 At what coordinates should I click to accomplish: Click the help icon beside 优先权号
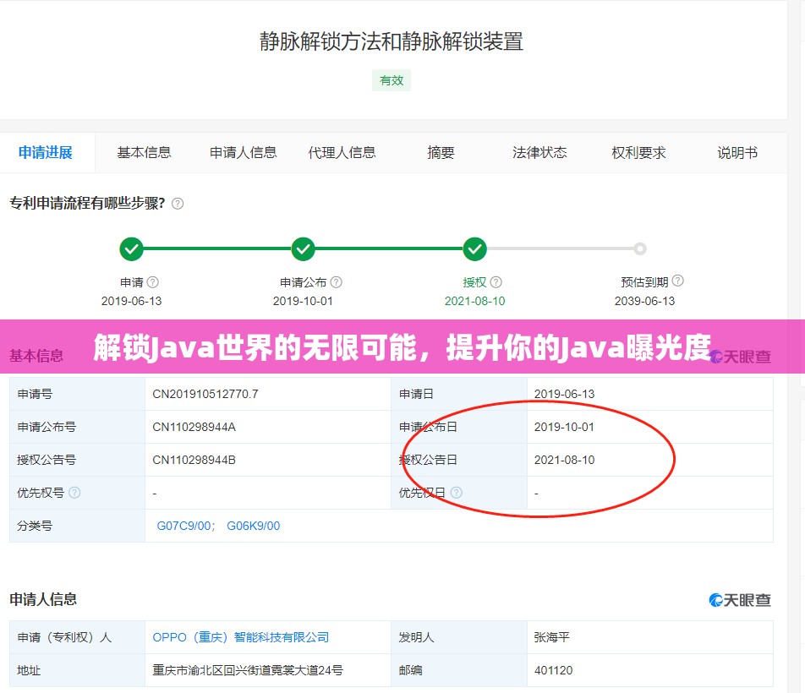74,493
